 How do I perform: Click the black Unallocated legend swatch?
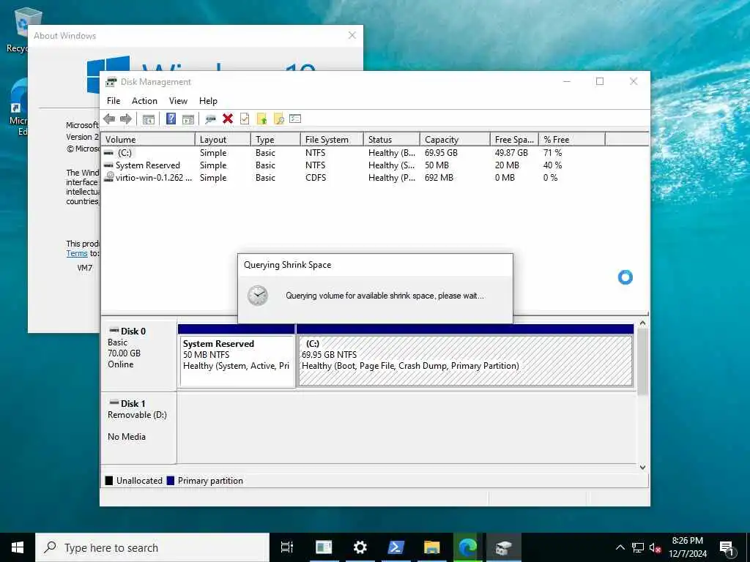[109, 481]
